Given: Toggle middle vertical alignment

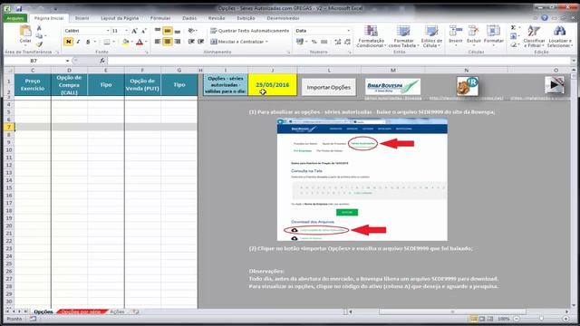Looking at the screenshot, I should [168, 31].
